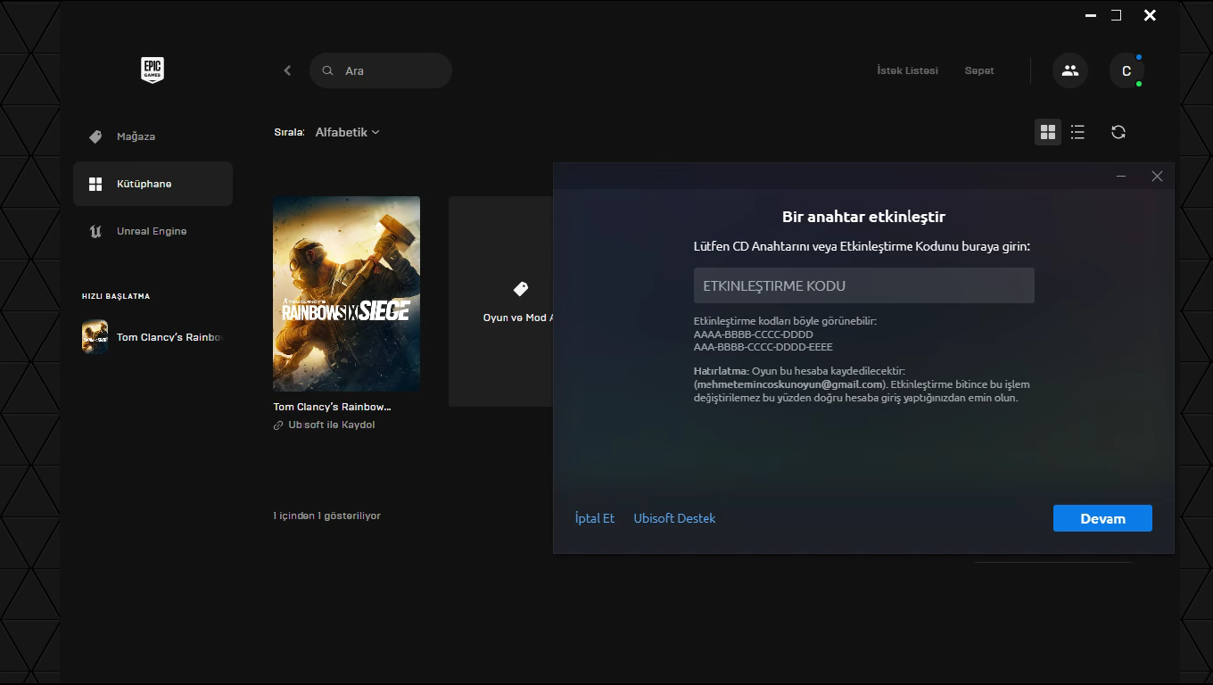This screenshot has height=685, width=1213.
Task: Focus the Ara search field
Action: tap(381, 70)
